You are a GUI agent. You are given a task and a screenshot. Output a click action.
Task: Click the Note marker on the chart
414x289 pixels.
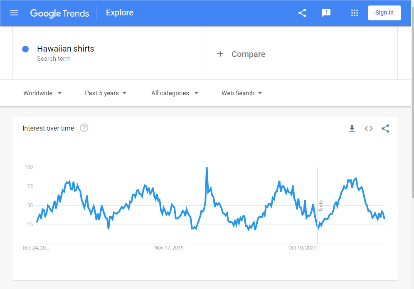pyautogui.click(x=320, y=205)
